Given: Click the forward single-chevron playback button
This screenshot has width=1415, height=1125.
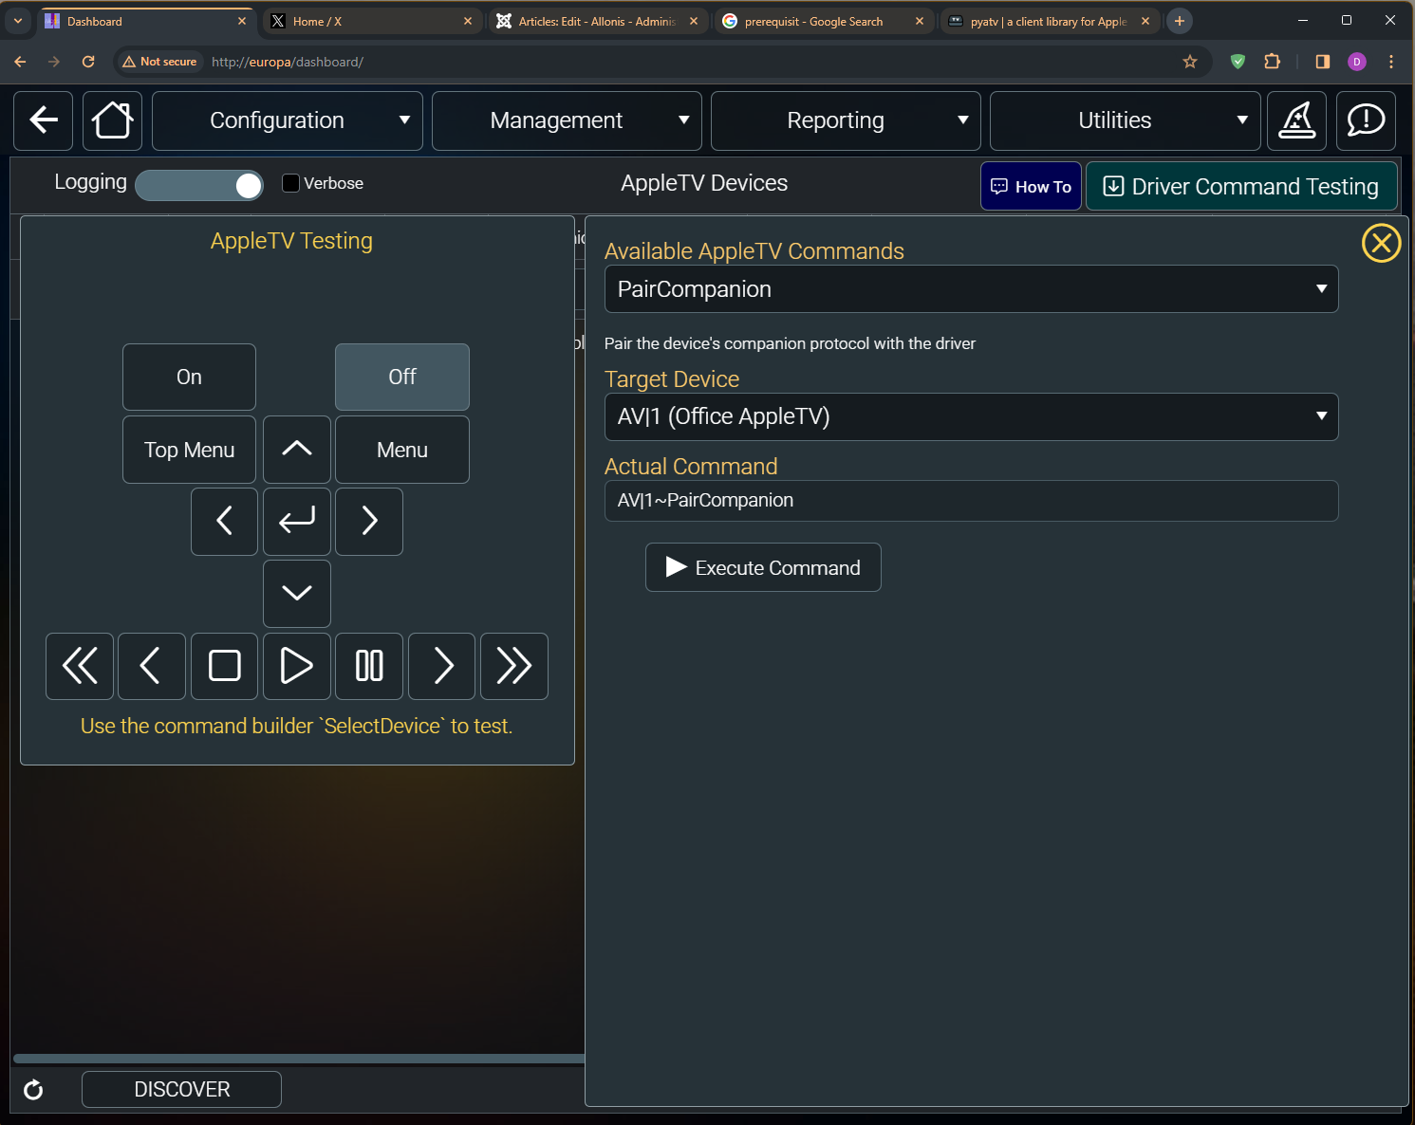Looking at the screenshot, I should [x=441, y=666].
